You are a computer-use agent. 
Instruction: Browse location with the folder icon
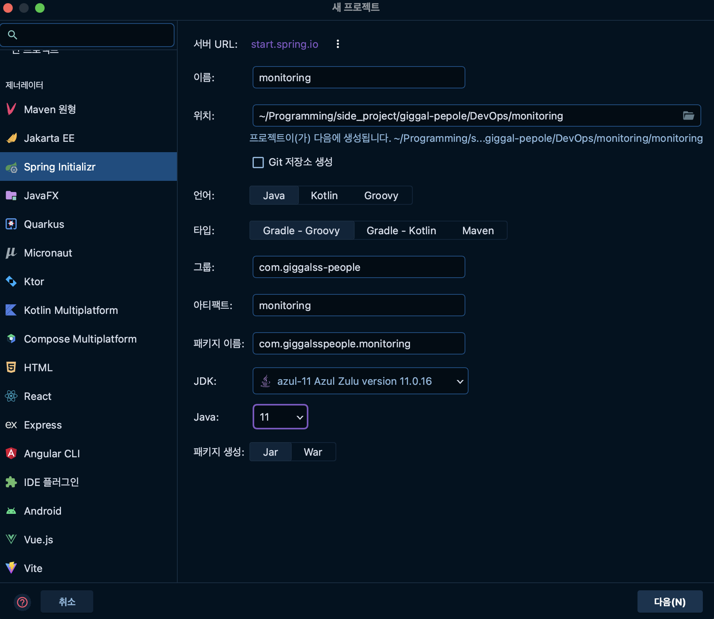(688, 116)
